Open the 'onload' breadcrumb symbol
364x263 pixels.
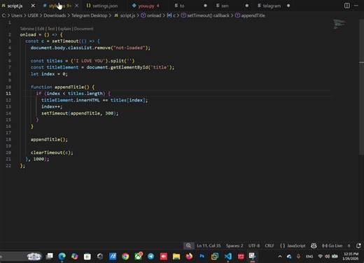pyautogui.click(x=151, y=15)
